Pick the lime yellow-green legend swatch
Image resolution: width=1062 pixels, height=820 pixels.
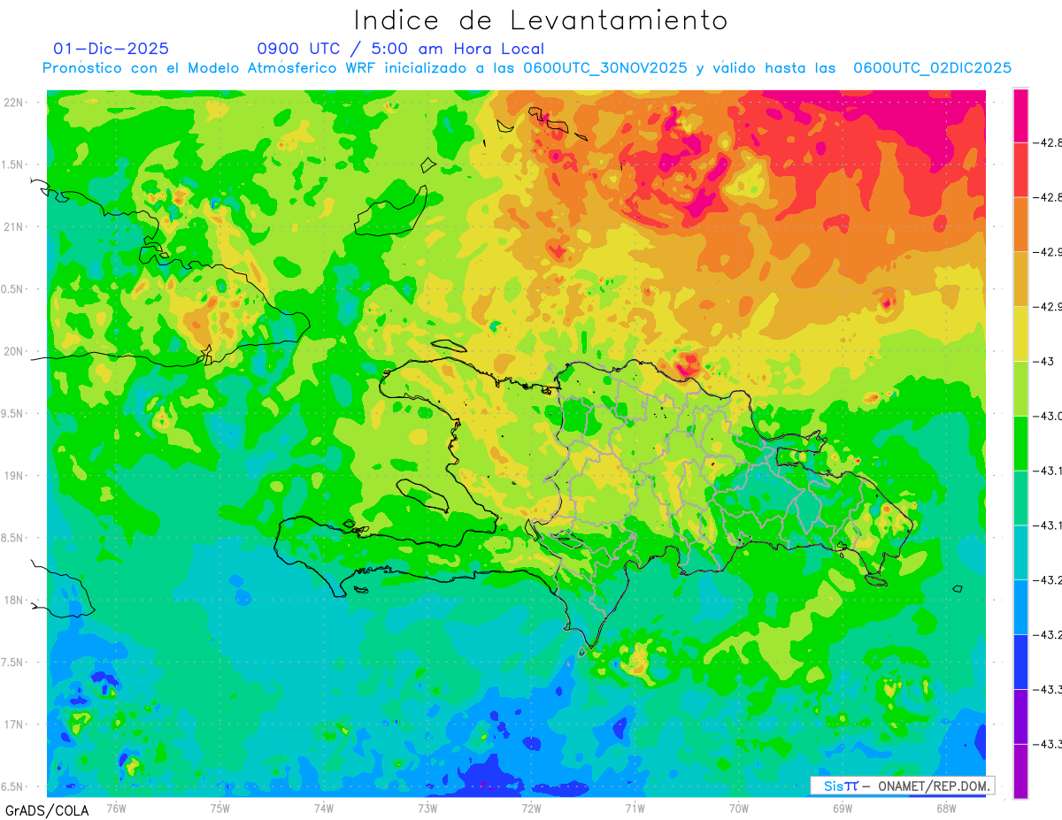tap(1020, 388)
